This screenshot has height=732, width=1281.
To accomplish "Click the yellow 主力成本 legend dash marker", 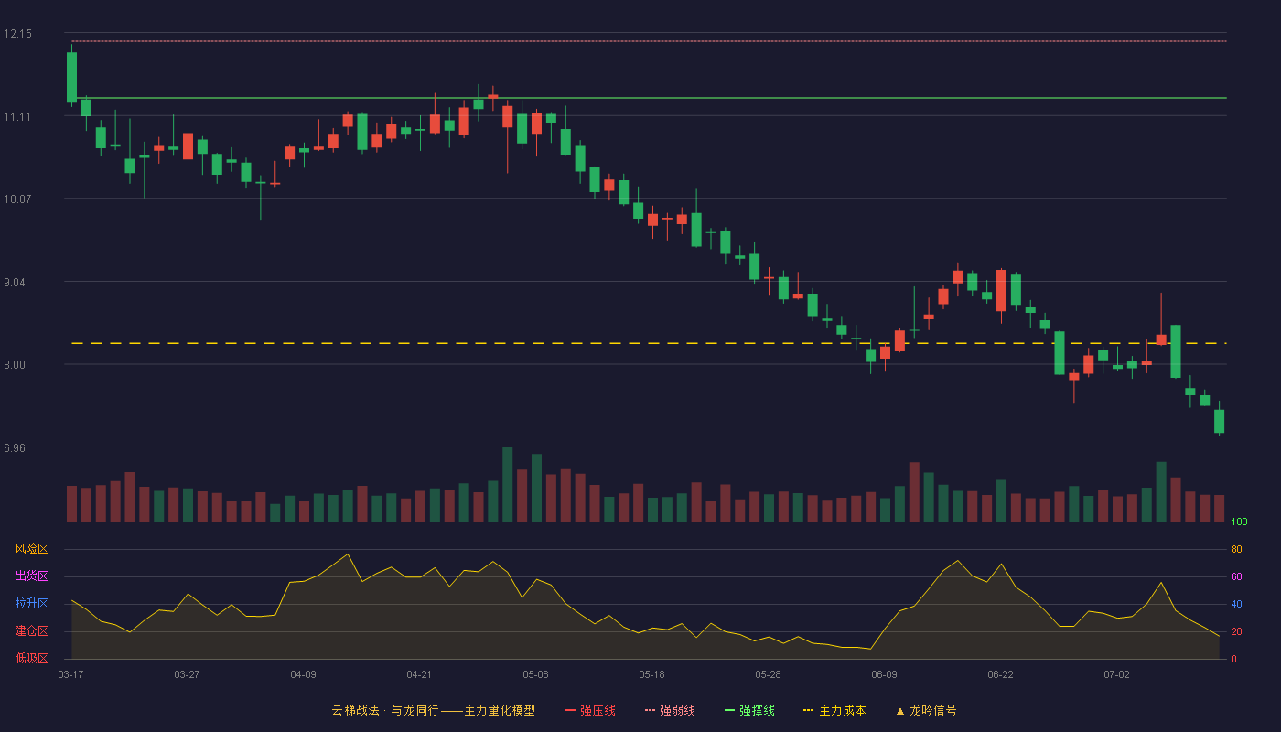I will [x=808, y=710].
